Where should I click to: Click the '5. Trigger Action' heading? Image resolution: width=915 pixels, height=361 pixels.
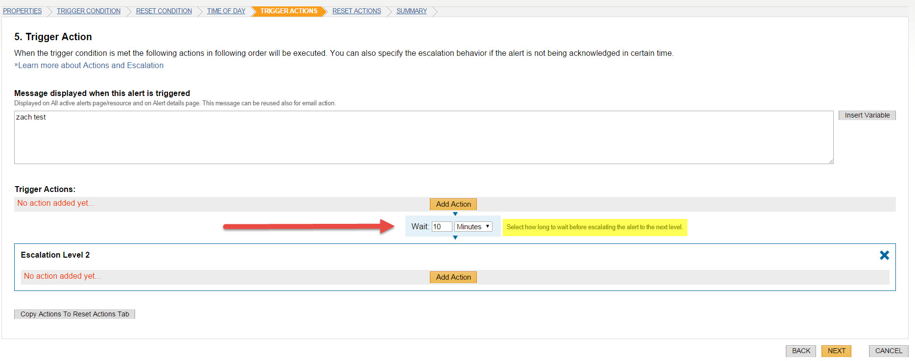(53, 37)
